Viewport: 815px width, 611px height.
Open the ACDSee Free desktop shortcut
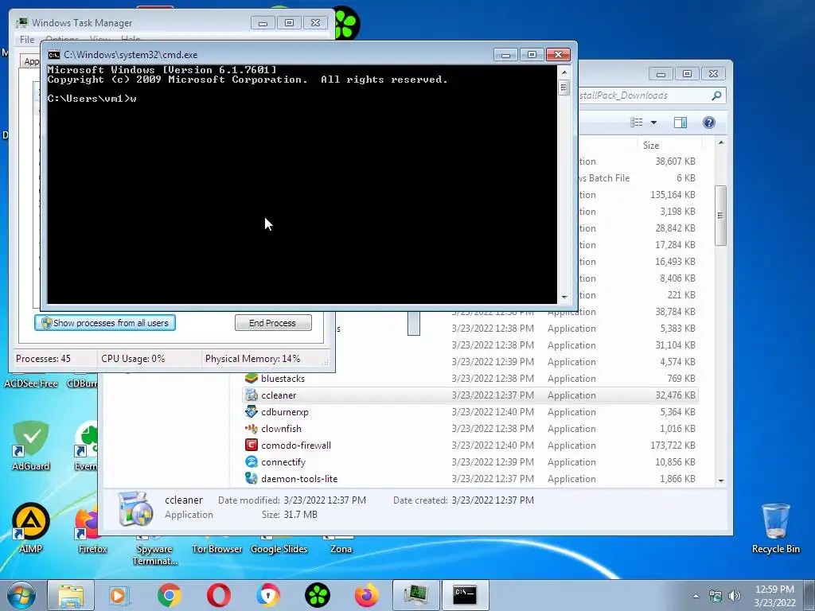click(31, 381)
